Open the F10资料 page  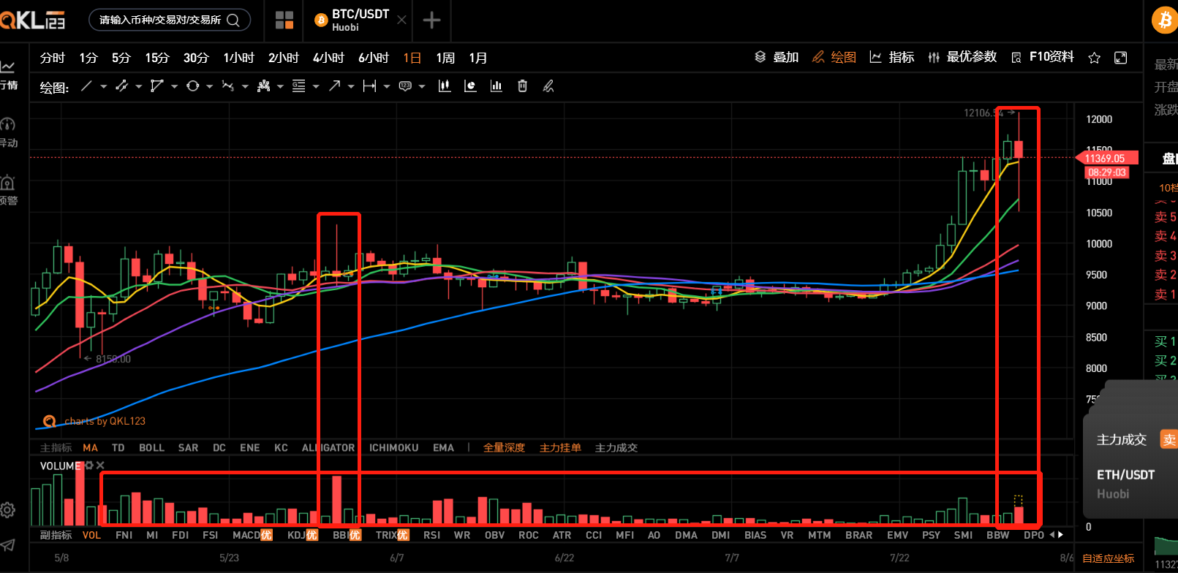pos(1043,57)
